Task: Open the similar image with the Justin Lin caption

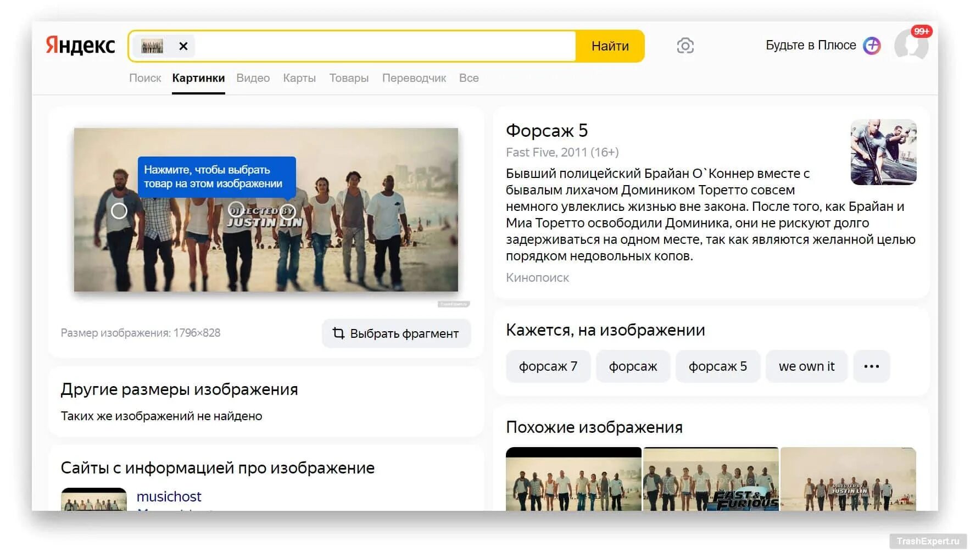Action: point(848,479)
